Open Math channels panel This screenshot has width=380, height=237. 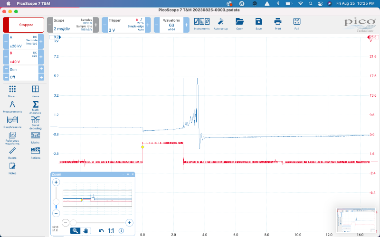point(35,106)
